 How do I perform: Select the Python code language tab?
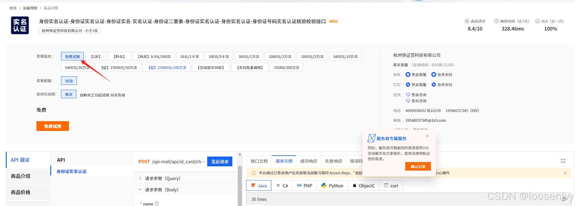click(x=332, y=186)
